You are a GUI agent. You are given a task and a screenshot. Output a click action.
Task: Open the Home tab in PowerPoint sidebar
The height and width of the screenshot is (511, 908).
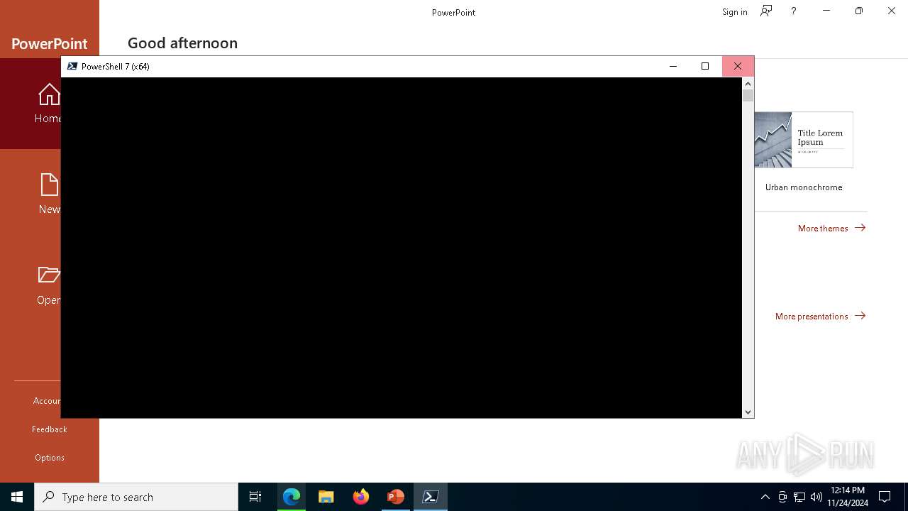pos(31,104)
